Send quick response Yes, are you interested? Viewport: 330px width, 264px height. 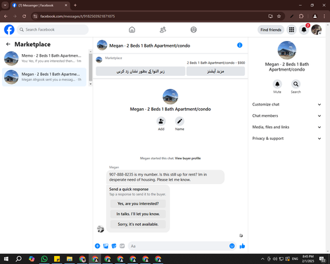click(138, 203)
